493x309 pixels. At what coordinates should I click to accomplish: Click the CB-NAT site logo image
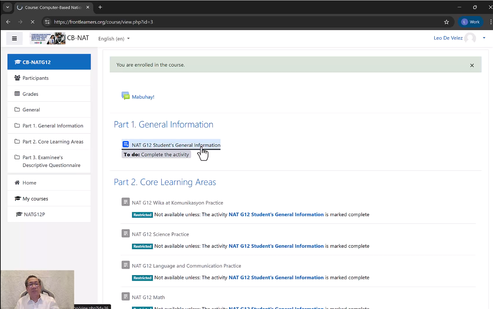pyautogui.click(x=48, y=38)
